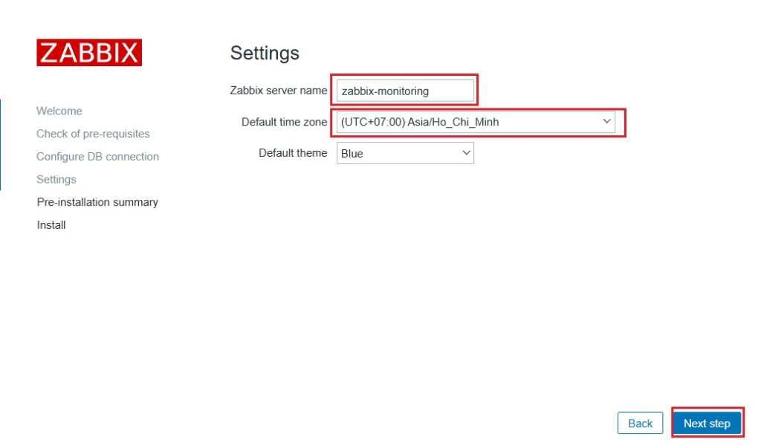
Task: Open the Default theme Blue dropdown
Action: (x=405, y=153)
